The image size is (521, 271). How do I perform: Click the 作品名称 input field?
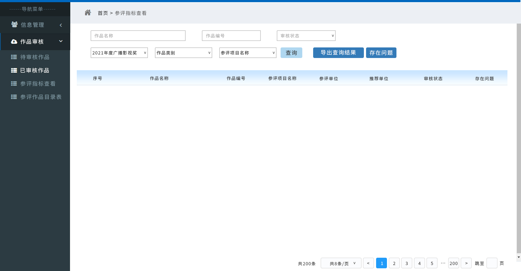coord(138,36)
